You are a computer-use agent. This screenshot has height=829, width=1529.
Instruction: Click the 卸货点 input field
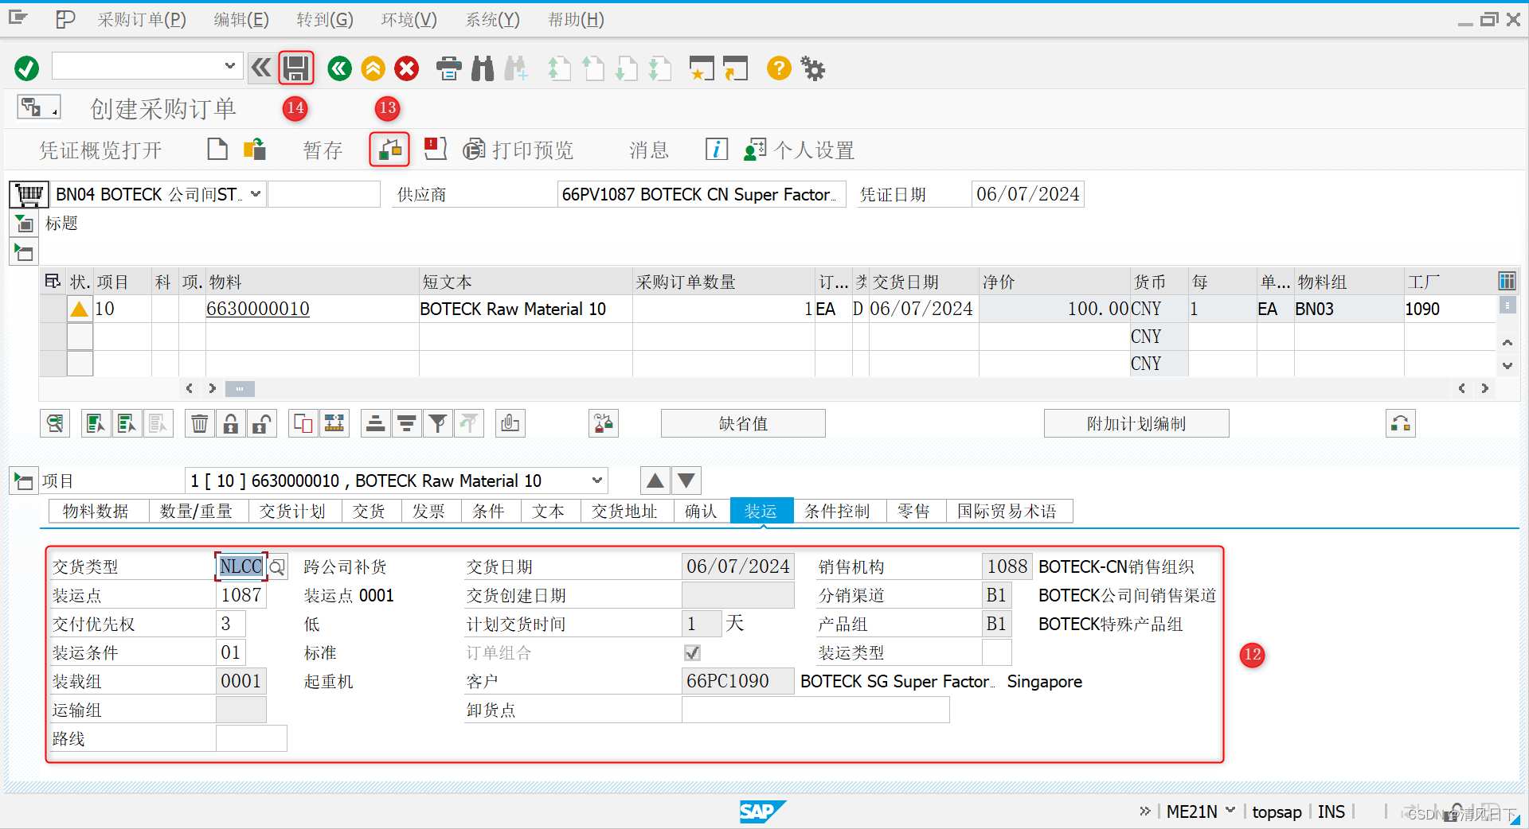pos(815,710)
